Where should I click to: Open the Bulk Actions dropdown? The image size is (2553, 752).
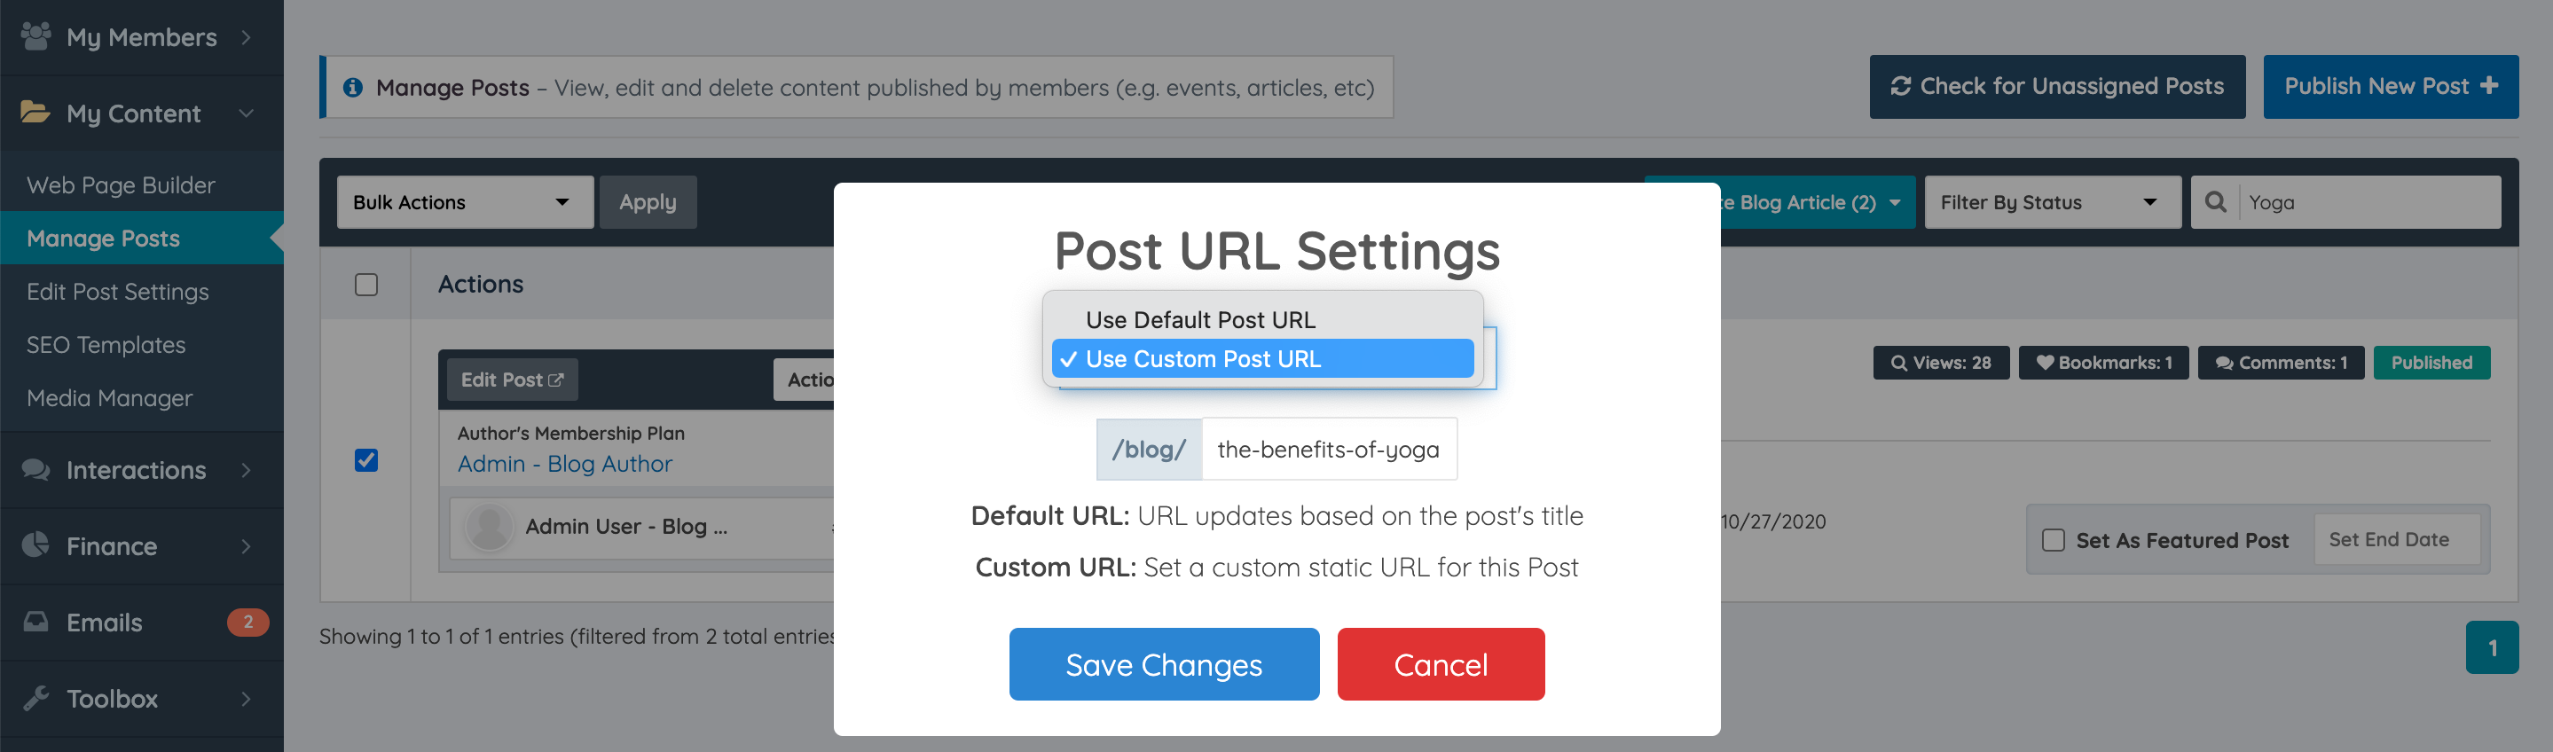(466, 201)
